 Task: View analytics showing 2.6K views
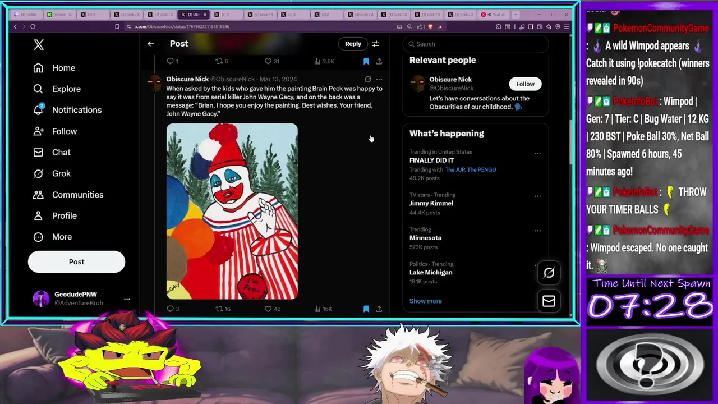coord(324,61)
